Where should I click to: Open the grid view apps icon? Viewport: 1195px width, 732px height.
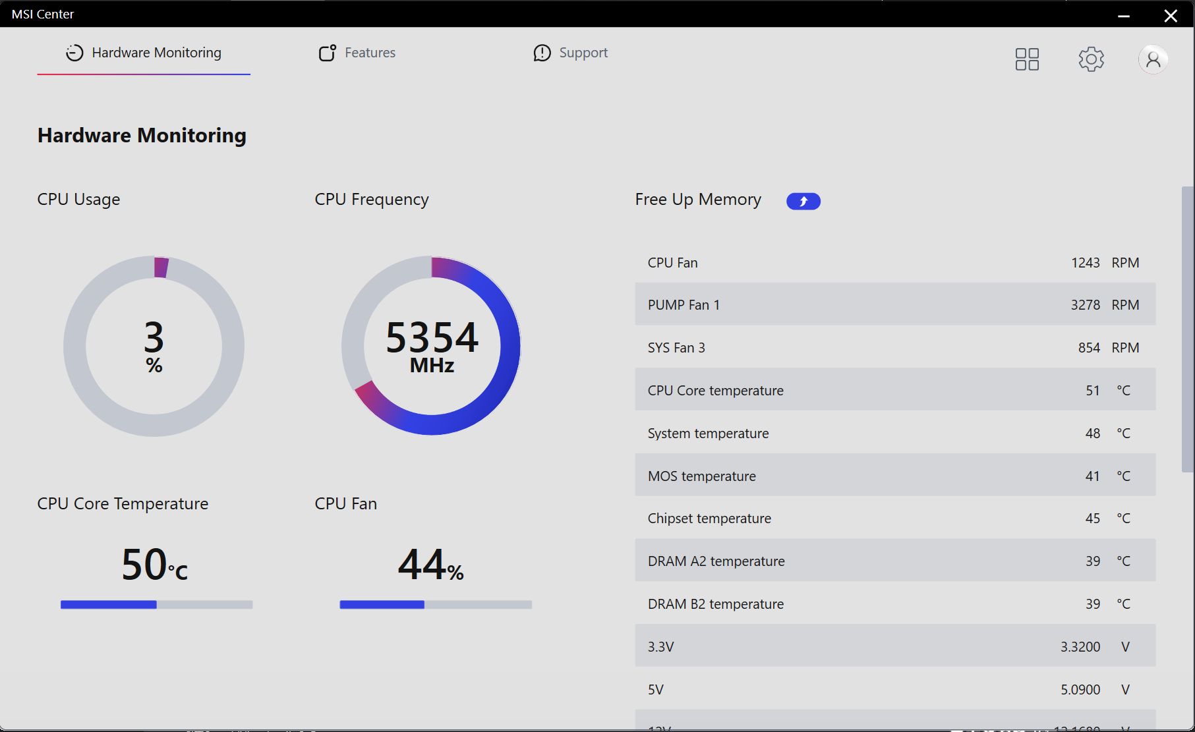coord(1027,59)
